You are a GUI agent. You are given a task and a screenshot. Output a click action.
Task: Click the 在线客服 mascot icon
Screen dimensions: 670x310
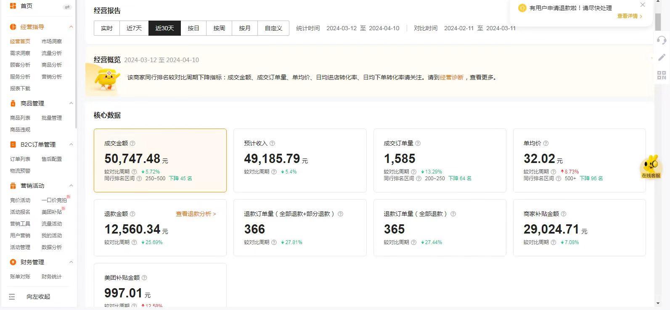click(x=651, y=166)
